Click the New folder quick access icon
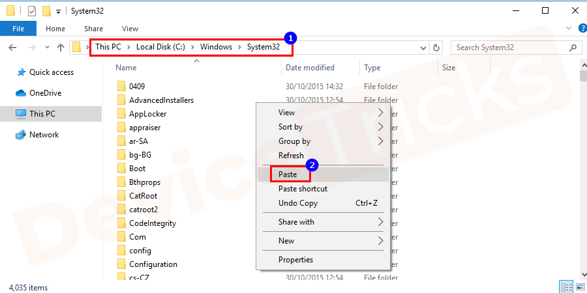 coord(46,11)
